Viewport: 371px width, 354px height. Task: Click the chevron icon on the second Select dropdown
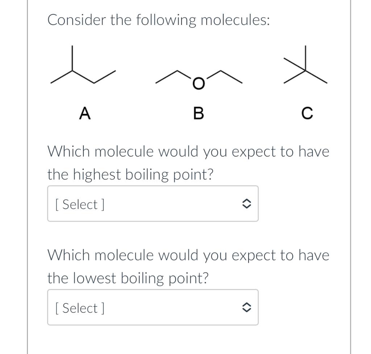(247, 307)
